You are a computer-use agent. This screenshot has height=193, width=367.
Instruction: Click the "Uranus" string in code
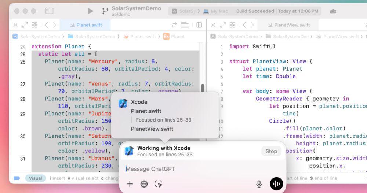pos(101,159)
